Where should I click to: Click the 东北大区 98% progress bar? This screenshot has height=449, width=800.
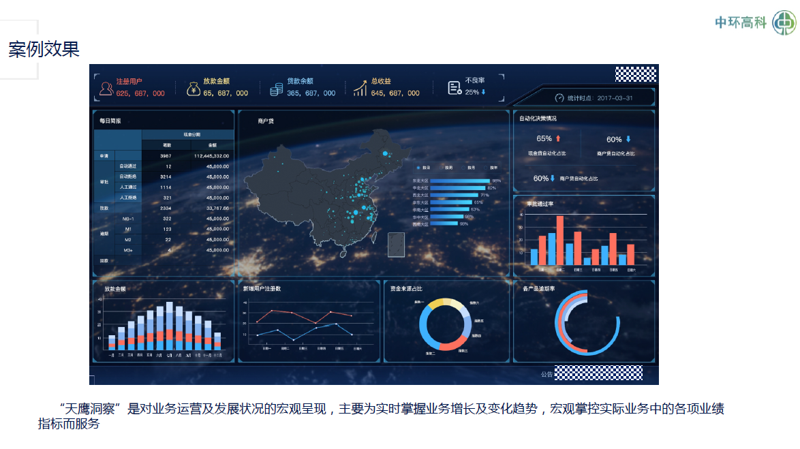460,181
